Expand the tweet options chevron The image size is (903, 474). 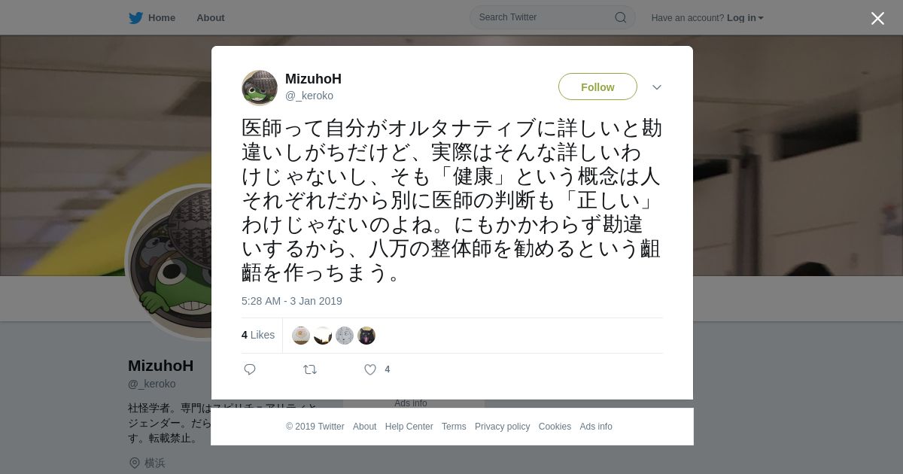[657, 87]
